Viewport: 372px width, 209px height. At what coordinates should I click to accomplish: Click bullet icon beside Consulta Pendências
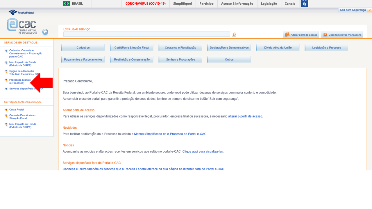[x=6, y=116]
